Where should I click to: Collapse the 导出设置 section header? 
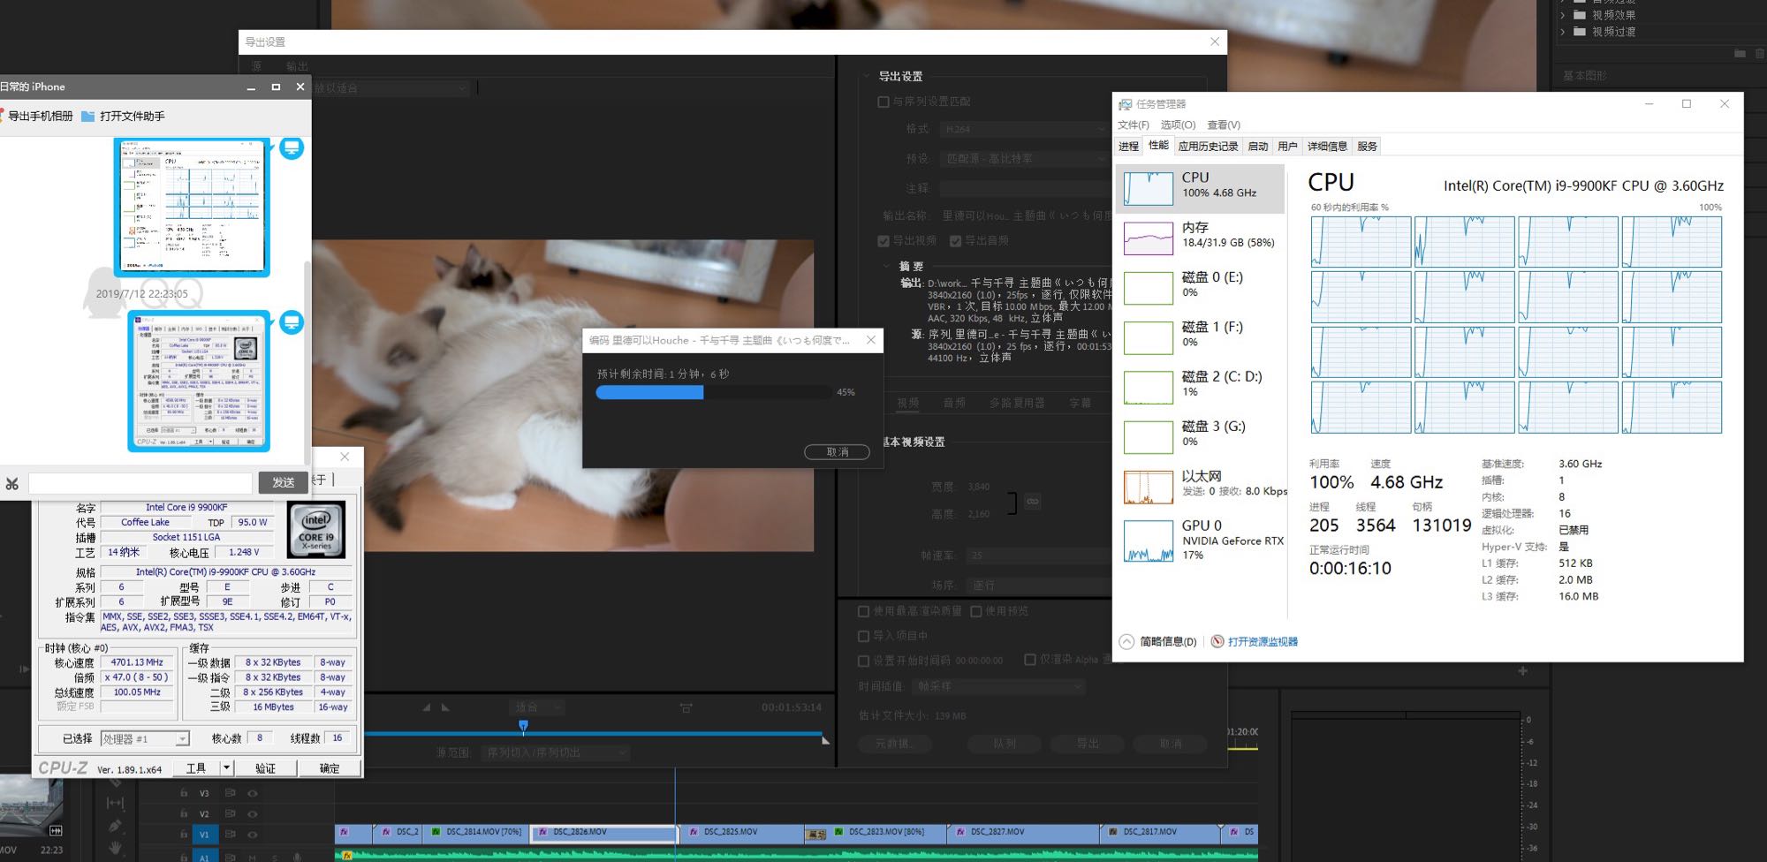pos(865,77)
